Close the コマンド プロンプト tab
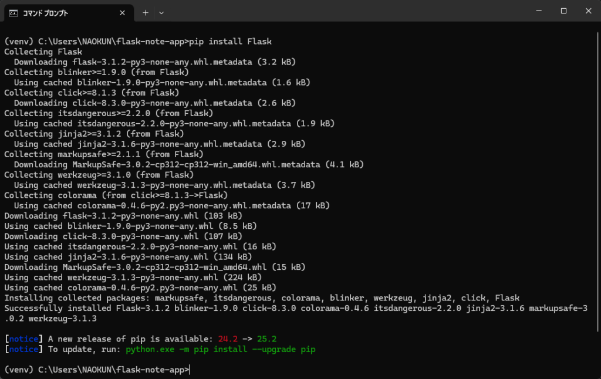The width and height of the screenshot is (601, 379). 122,13
